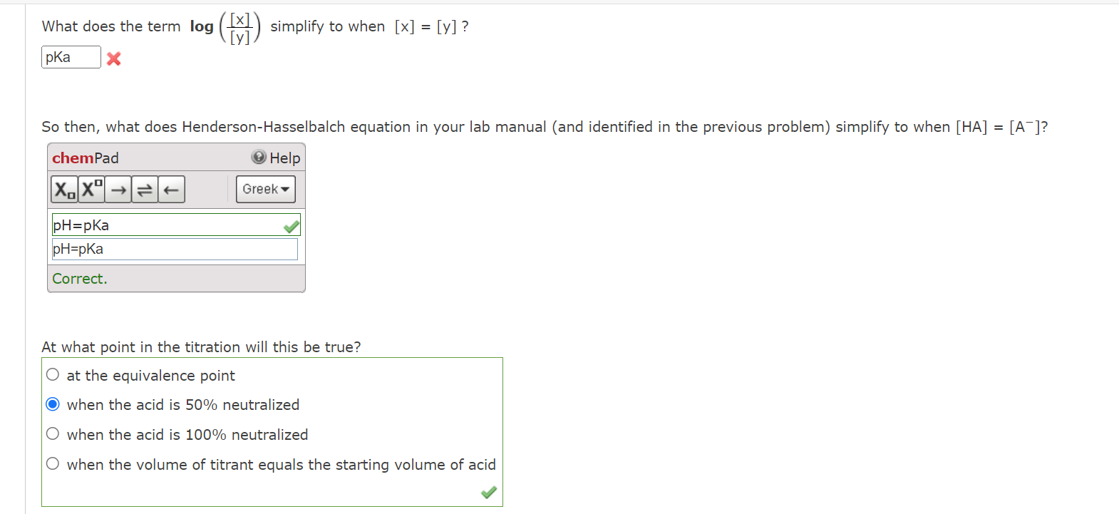The width and height of the screenshot is (1119, 514).
Task: Select "when the acid is 100% neutralized"
Action: 52,433
